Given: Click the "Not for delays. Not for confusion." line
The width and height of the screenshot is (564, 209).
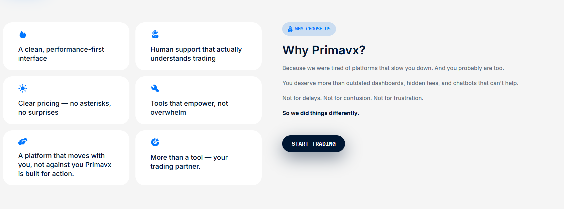Looking at the screenshot, I should click(x=353, y=98).
